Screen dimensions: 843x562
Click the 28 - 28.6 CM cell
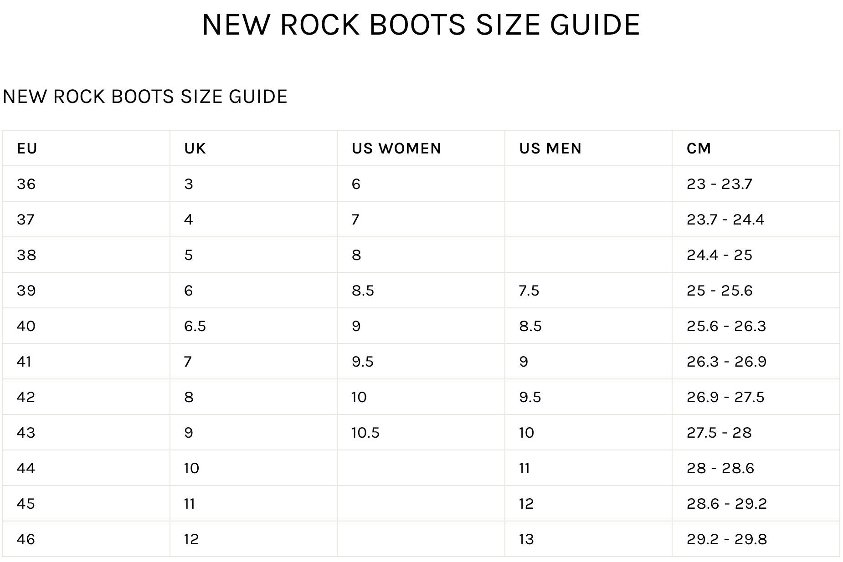[720, 468]
